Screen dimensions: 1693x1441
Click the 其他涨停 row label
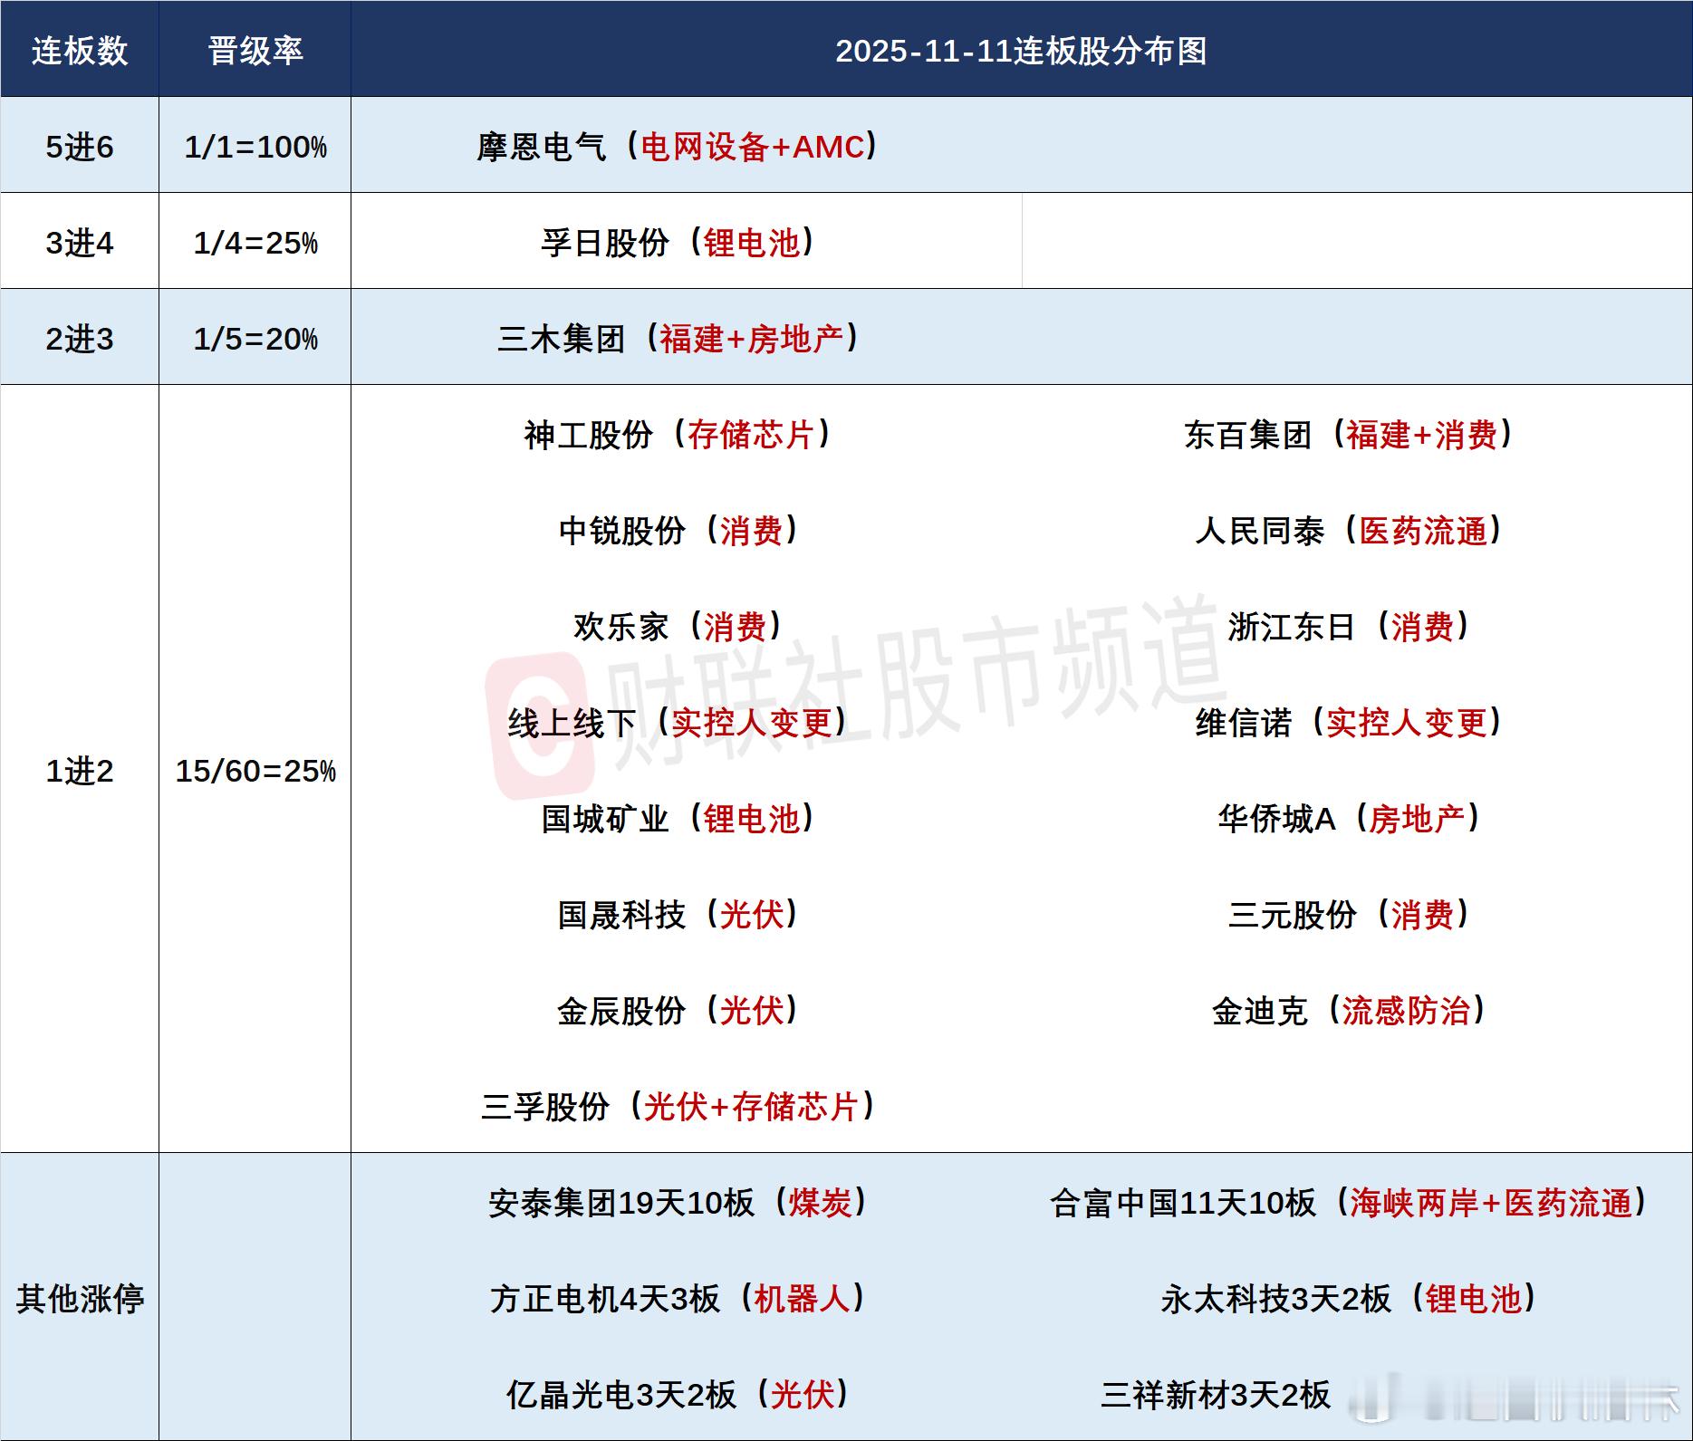(x=80, y=1297)
